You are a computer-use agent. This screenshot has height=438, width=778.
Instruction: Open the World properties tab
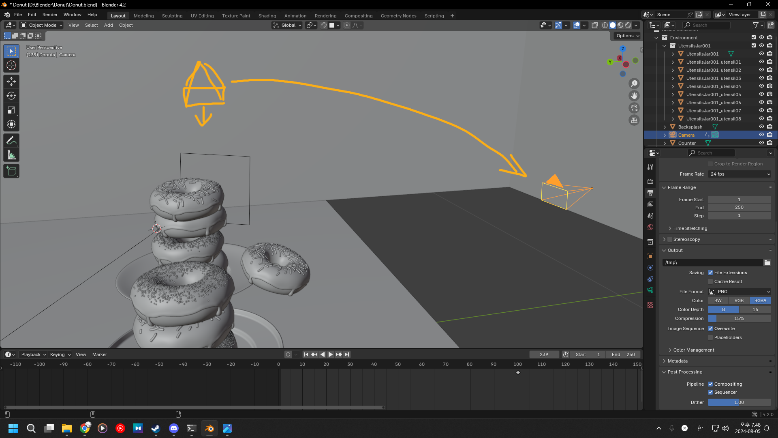(650, 227)
